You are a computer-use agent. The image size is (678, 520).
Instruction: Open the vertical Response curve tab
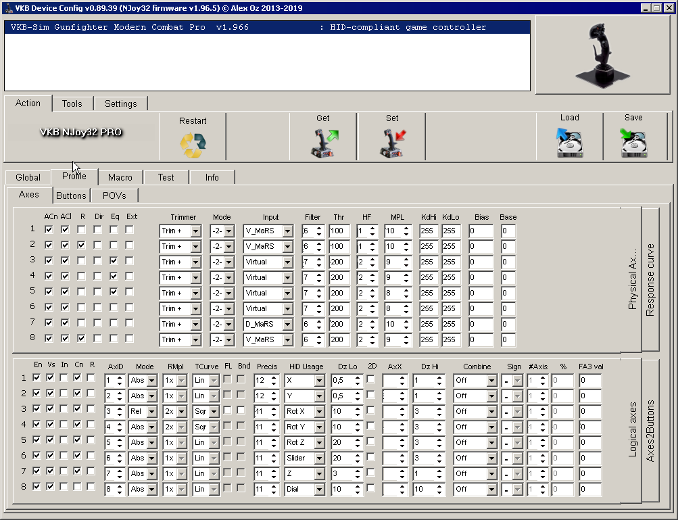click(650, 280)
